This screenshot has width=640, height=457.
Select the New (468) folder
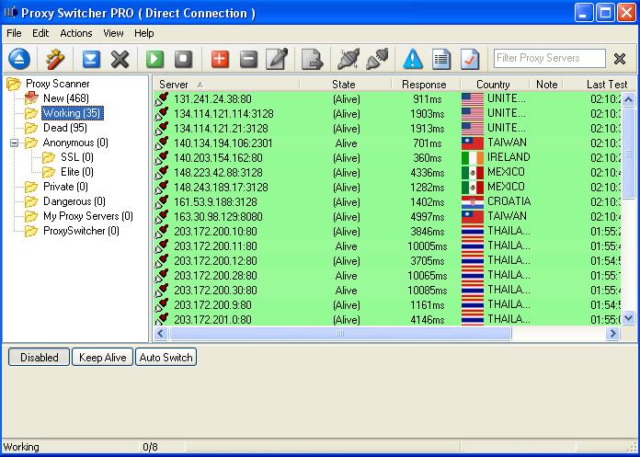pyautogui.click(x=65, y=98)
